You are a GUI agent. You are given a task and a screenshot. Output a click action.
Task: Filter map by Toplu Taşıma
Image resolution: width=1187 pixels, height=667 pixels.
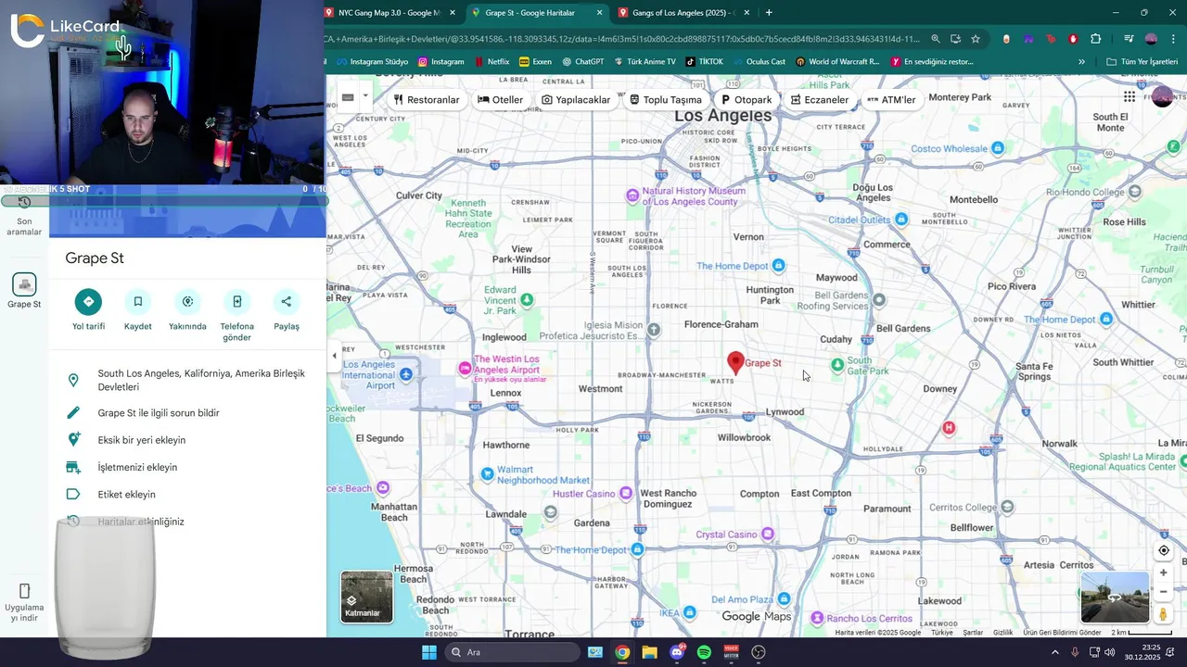click(666, 99)
